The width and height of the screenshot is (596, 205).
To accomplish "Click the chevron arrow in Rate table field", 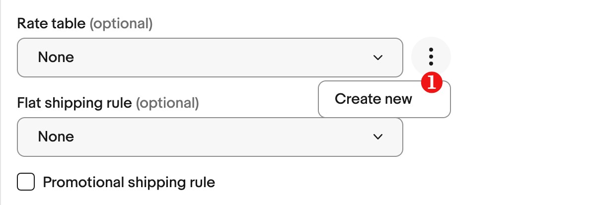I will click(378, 58).
